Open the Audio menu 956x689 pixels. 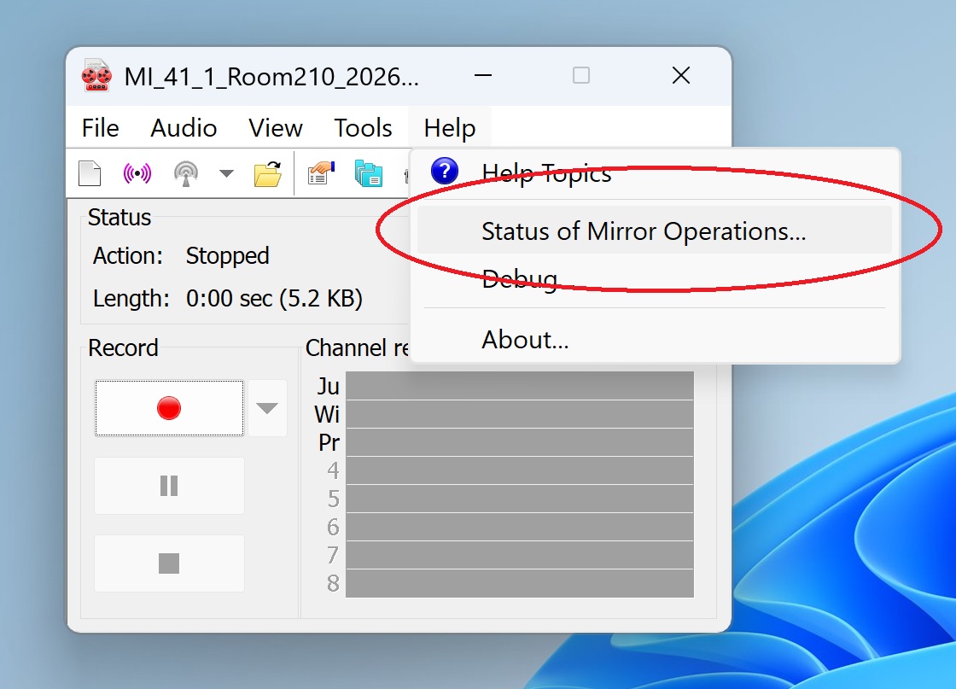184,128
